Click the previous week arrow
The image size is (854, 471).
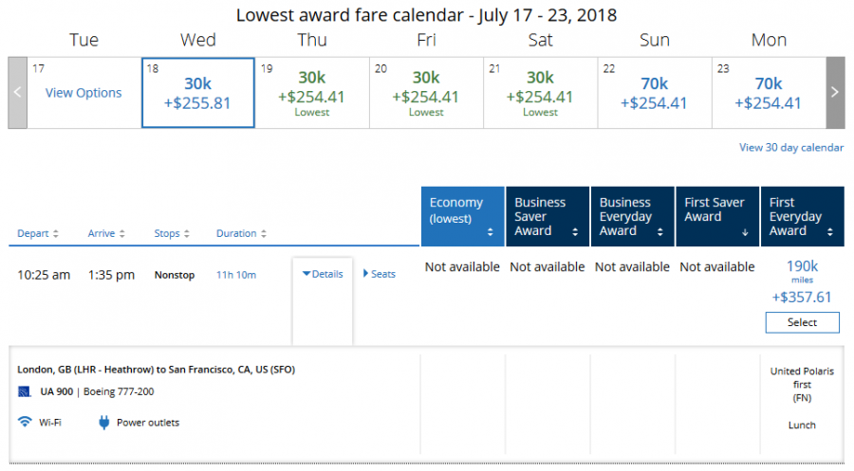[x=17, y=93]
